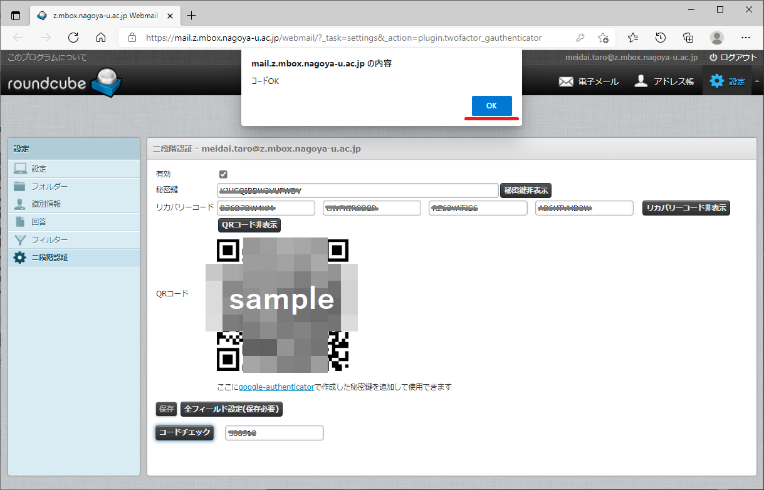This screenshot has height=490, width=764.
Task: Open the 電子メール mail icon
Action: 567,81
